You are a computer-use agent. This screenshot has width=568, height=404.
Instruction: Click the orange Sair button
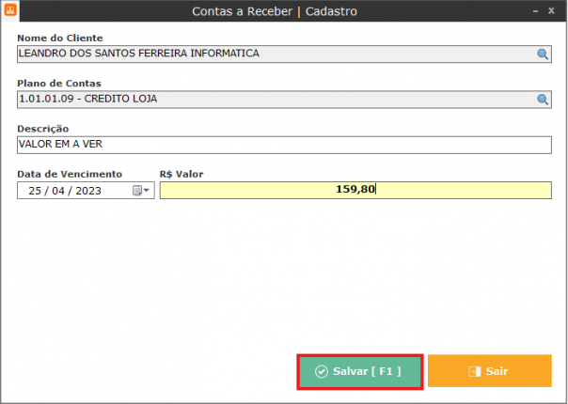point(489,371)
